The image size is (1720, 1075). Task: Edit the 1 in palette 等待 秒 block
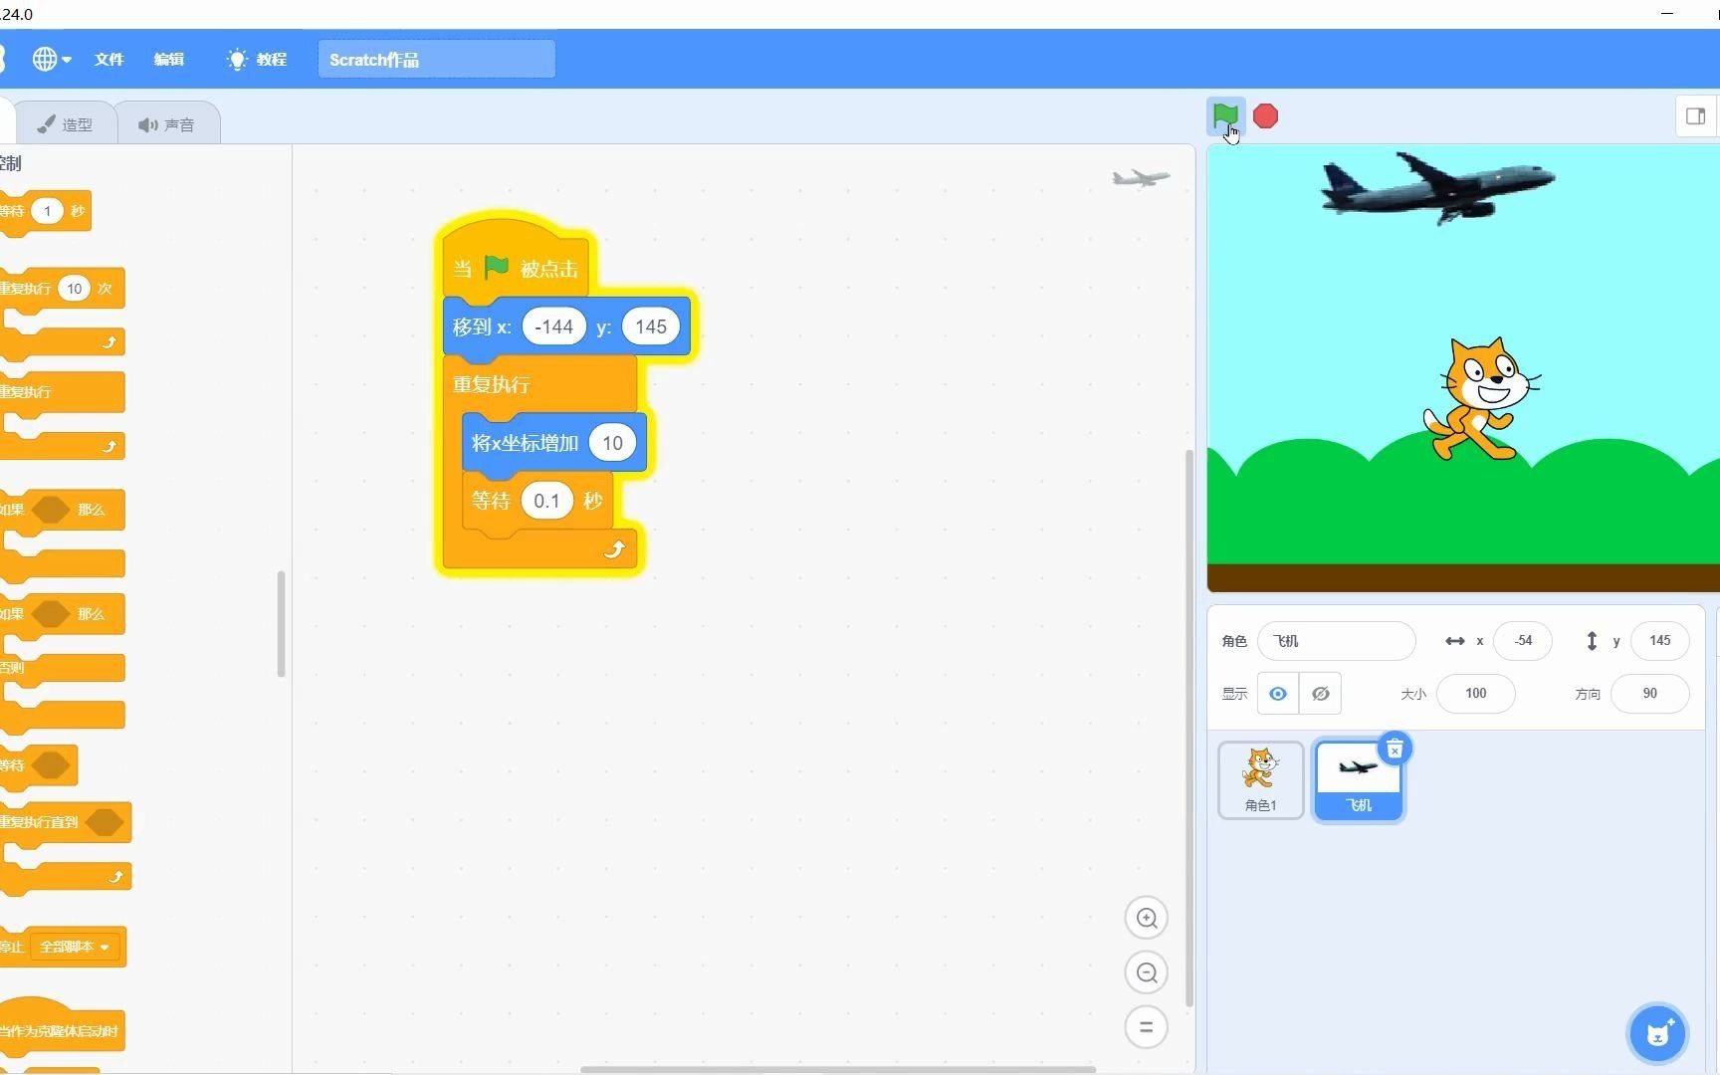tap(47, 211)
